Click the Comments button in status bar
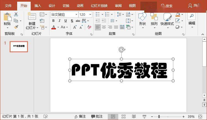 pyautogui.click(x=97, y=116)
